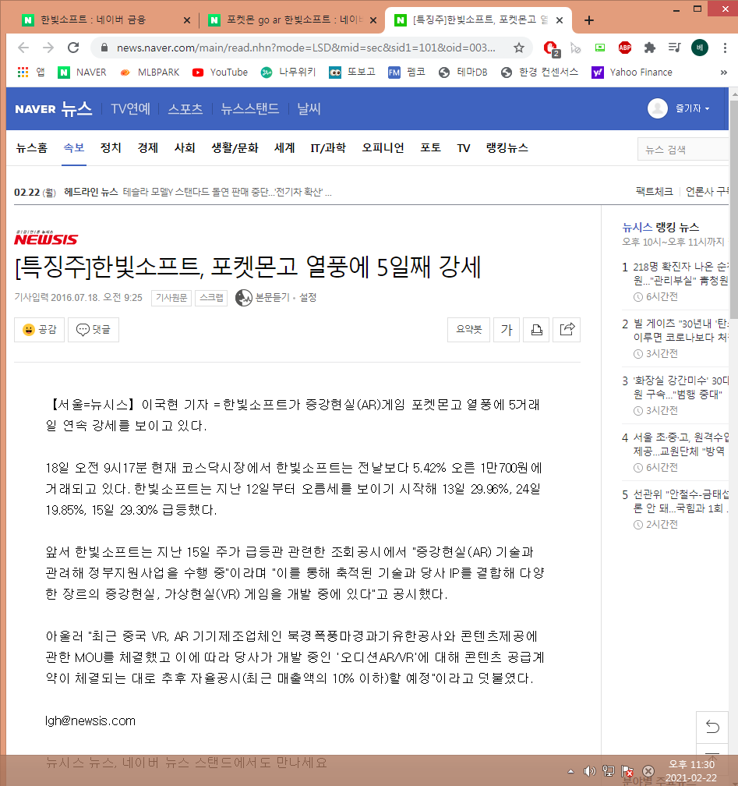Expand the 즐기자 account dropdown
The image size is (738, 786).
(x=692, y=108)
